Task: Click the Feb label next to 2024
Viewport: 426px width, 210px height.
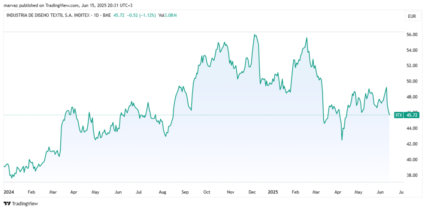Action: point(32,192)
